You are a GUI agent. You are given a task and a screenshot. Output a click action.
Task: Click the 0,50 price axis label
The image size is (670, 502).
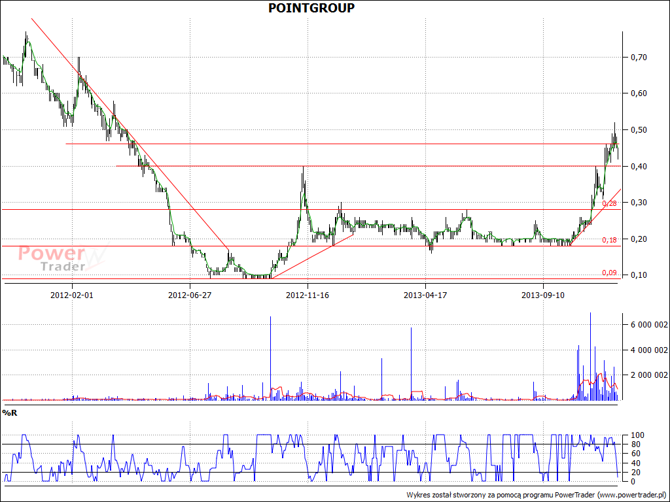click(x=639, y=130)
